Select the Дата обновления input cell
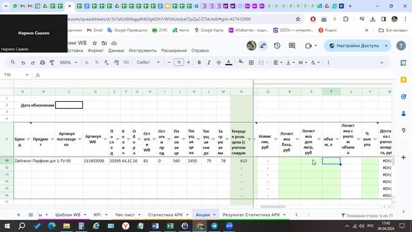The width and height of the screenshot is (412, 232). [69, 105]
